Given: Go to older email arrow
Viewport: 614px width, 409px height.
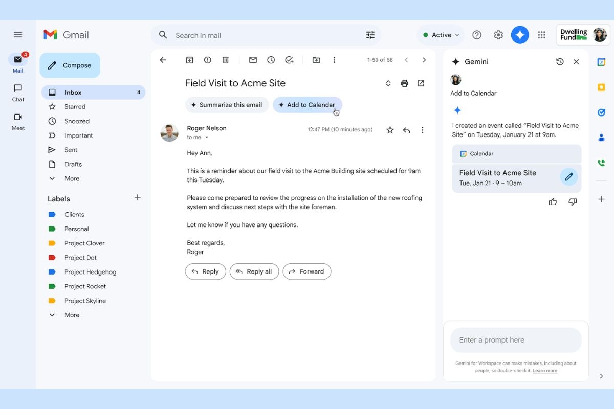Looking at the screenshot, I should pyautogui.click(x=424, y=60).
